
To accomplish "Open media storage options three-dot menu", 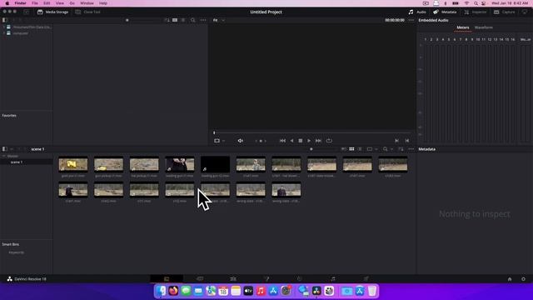I will (x=203, y=20).
